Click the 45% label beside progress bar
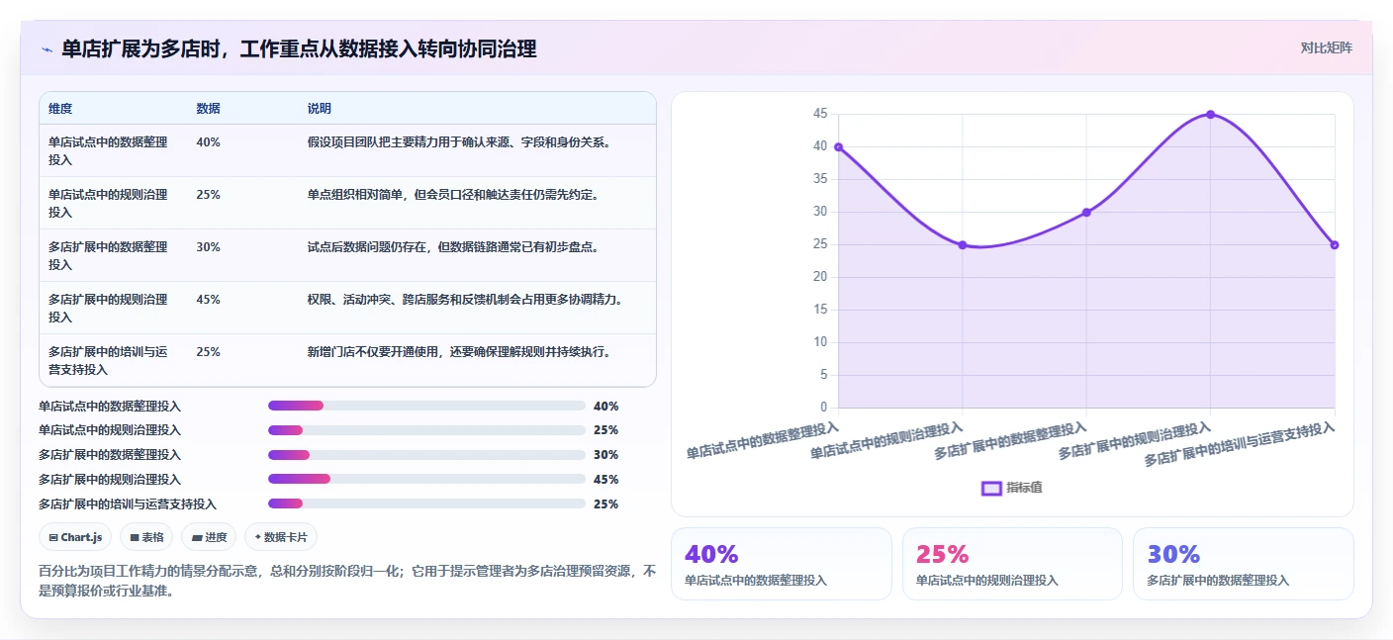 pyautogui.click(x=605, y=479)
